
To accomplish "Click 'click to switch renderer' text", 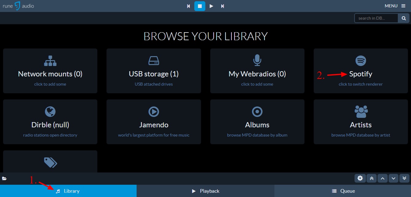I will 361,84.
